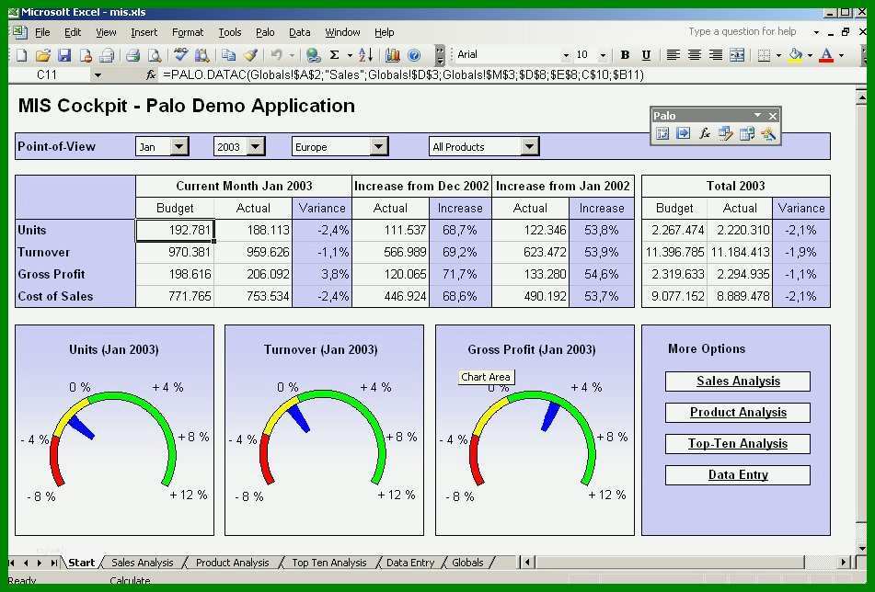Open the Data menu
The width and height of the screenshot is (875, 592).
tap(300, 32)
